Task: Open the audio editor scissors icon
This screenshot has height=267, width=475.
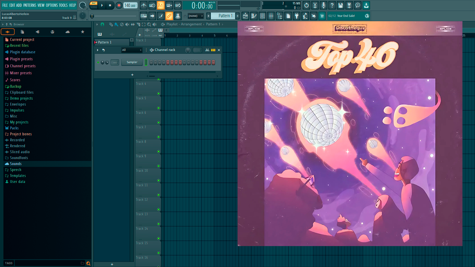Action: tap(315, 5)
